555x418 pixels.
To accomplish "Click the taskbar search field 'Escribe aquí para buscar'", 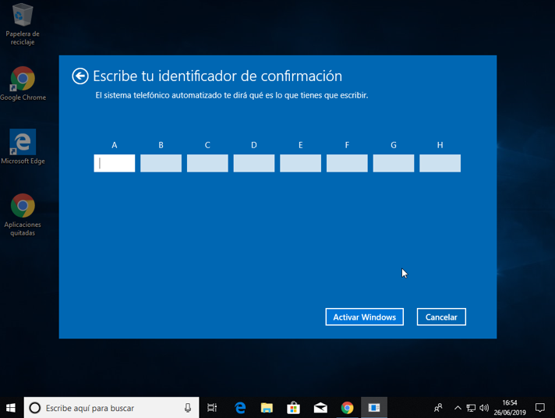I will 111,408.
